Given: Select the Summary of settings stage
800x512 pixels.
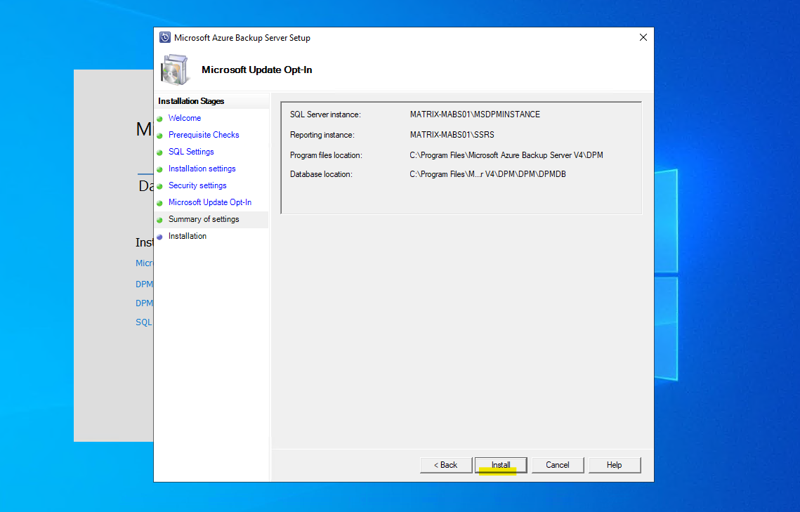Looking at the screenshot, I should point(204,219).
